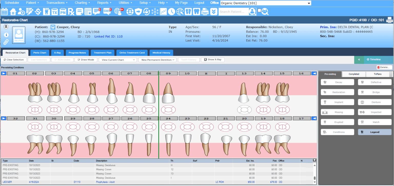
Task: Click the paperclip attachments icon
Action: coord(6,42)
